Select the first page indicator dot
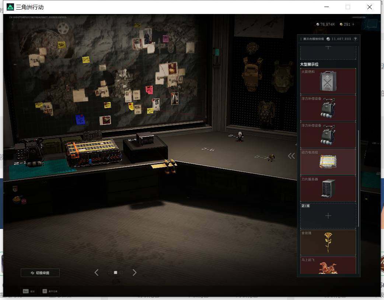This screenshot has width=384, height=300. (x=110, y=272)
